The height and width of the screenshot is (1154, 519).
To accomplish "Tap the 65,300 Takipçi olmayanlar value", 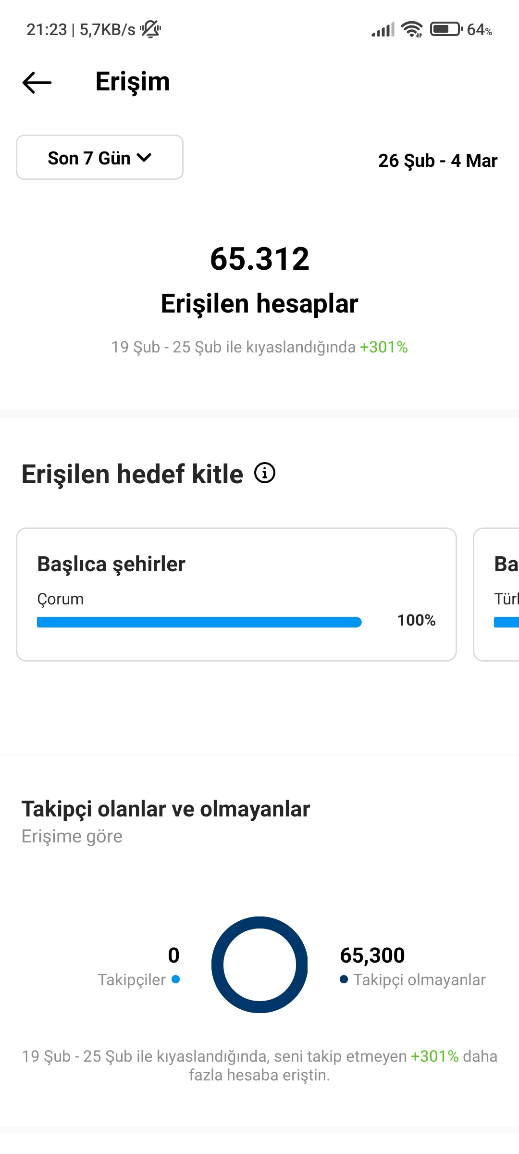I will pos(372,955).
